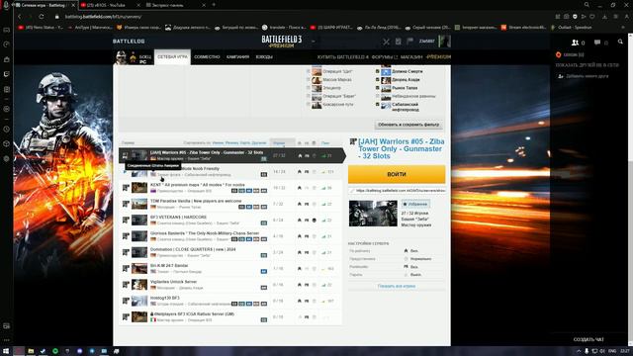Toggle the Рынок Талах map checkbox
This screenshot has width=633, height=356.
point(378,88)
